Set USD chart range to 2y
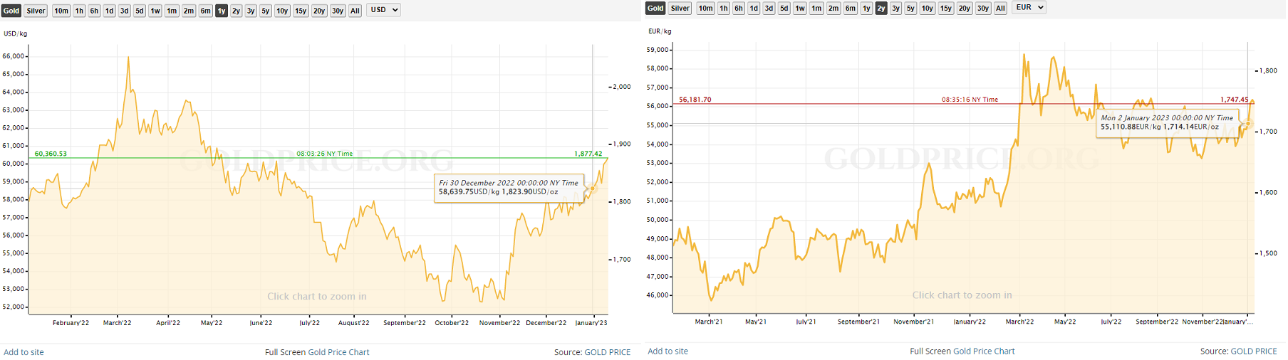 236,11
